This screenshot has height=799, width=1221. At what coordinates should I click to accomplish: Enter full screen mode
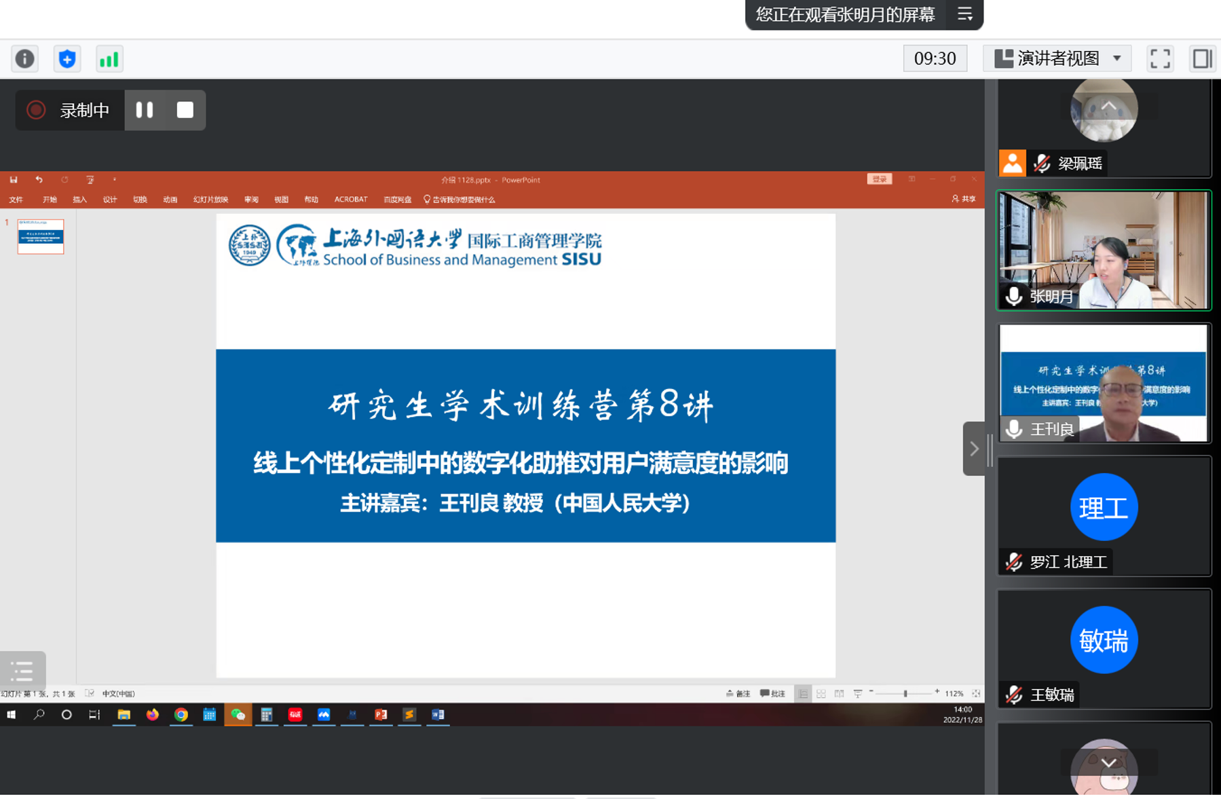click(x=1160, y=59)
